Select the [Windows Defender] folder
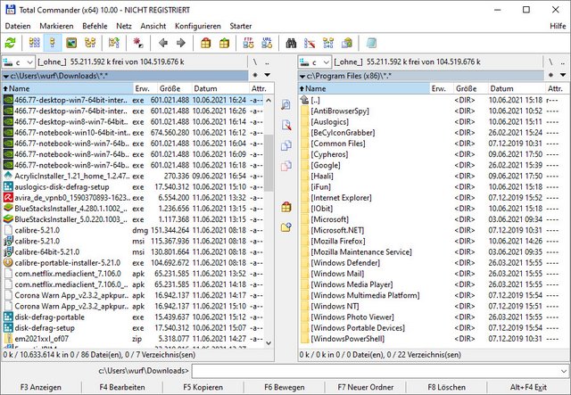 434,263
